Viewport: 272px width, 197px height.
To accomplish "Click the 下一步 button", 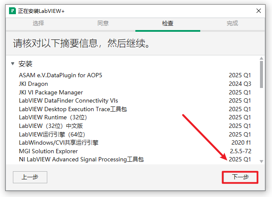I will [240, 177].
